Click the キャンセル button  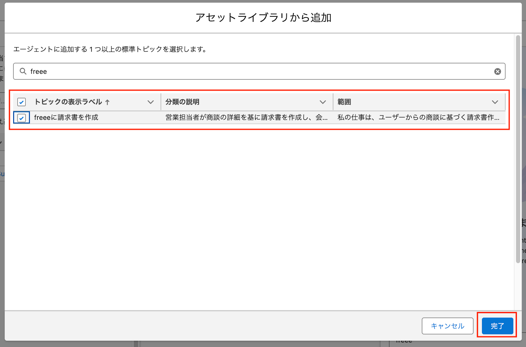point(447,326)
